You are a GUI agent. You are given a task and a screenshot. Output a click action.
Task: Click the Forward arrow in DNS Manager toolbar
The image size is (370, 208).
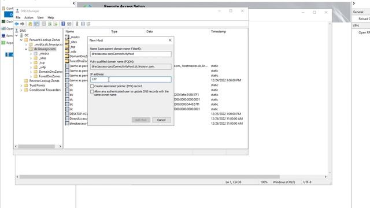tap(22, 24)
